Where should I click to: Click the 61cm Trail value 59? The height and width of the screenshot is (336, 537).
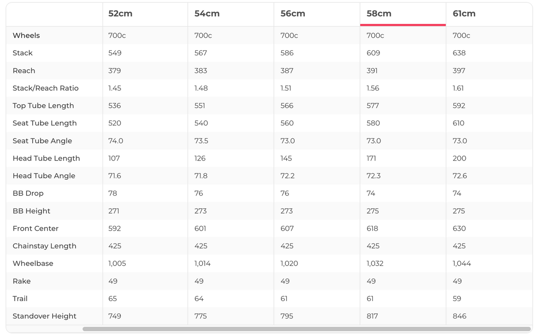[457, 299]
